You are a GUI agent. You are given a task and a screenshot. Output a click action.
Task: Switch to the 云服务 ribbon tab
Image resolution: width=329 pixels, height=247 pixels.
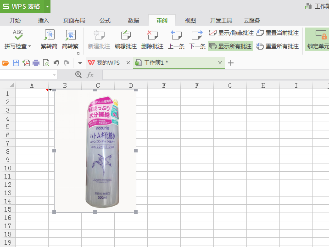point(252,20)
